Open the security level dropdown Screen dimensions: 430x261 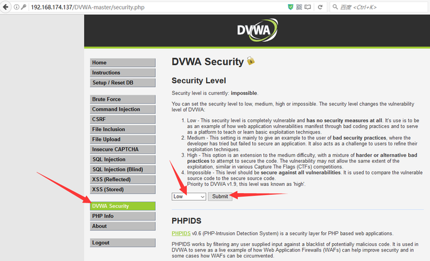click(x=189, y=197)
